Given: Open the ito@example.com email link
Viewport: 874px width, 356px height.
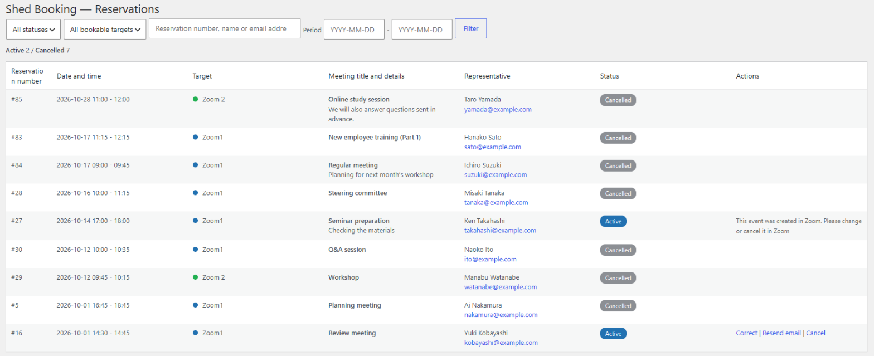Looking at the screenshot, I should (x=491, y=260).
